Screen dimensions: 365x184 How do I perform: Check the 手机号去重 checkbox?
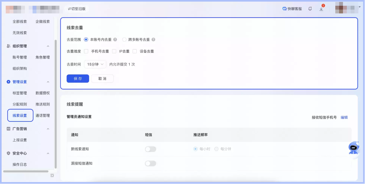[x=86, y=51]
